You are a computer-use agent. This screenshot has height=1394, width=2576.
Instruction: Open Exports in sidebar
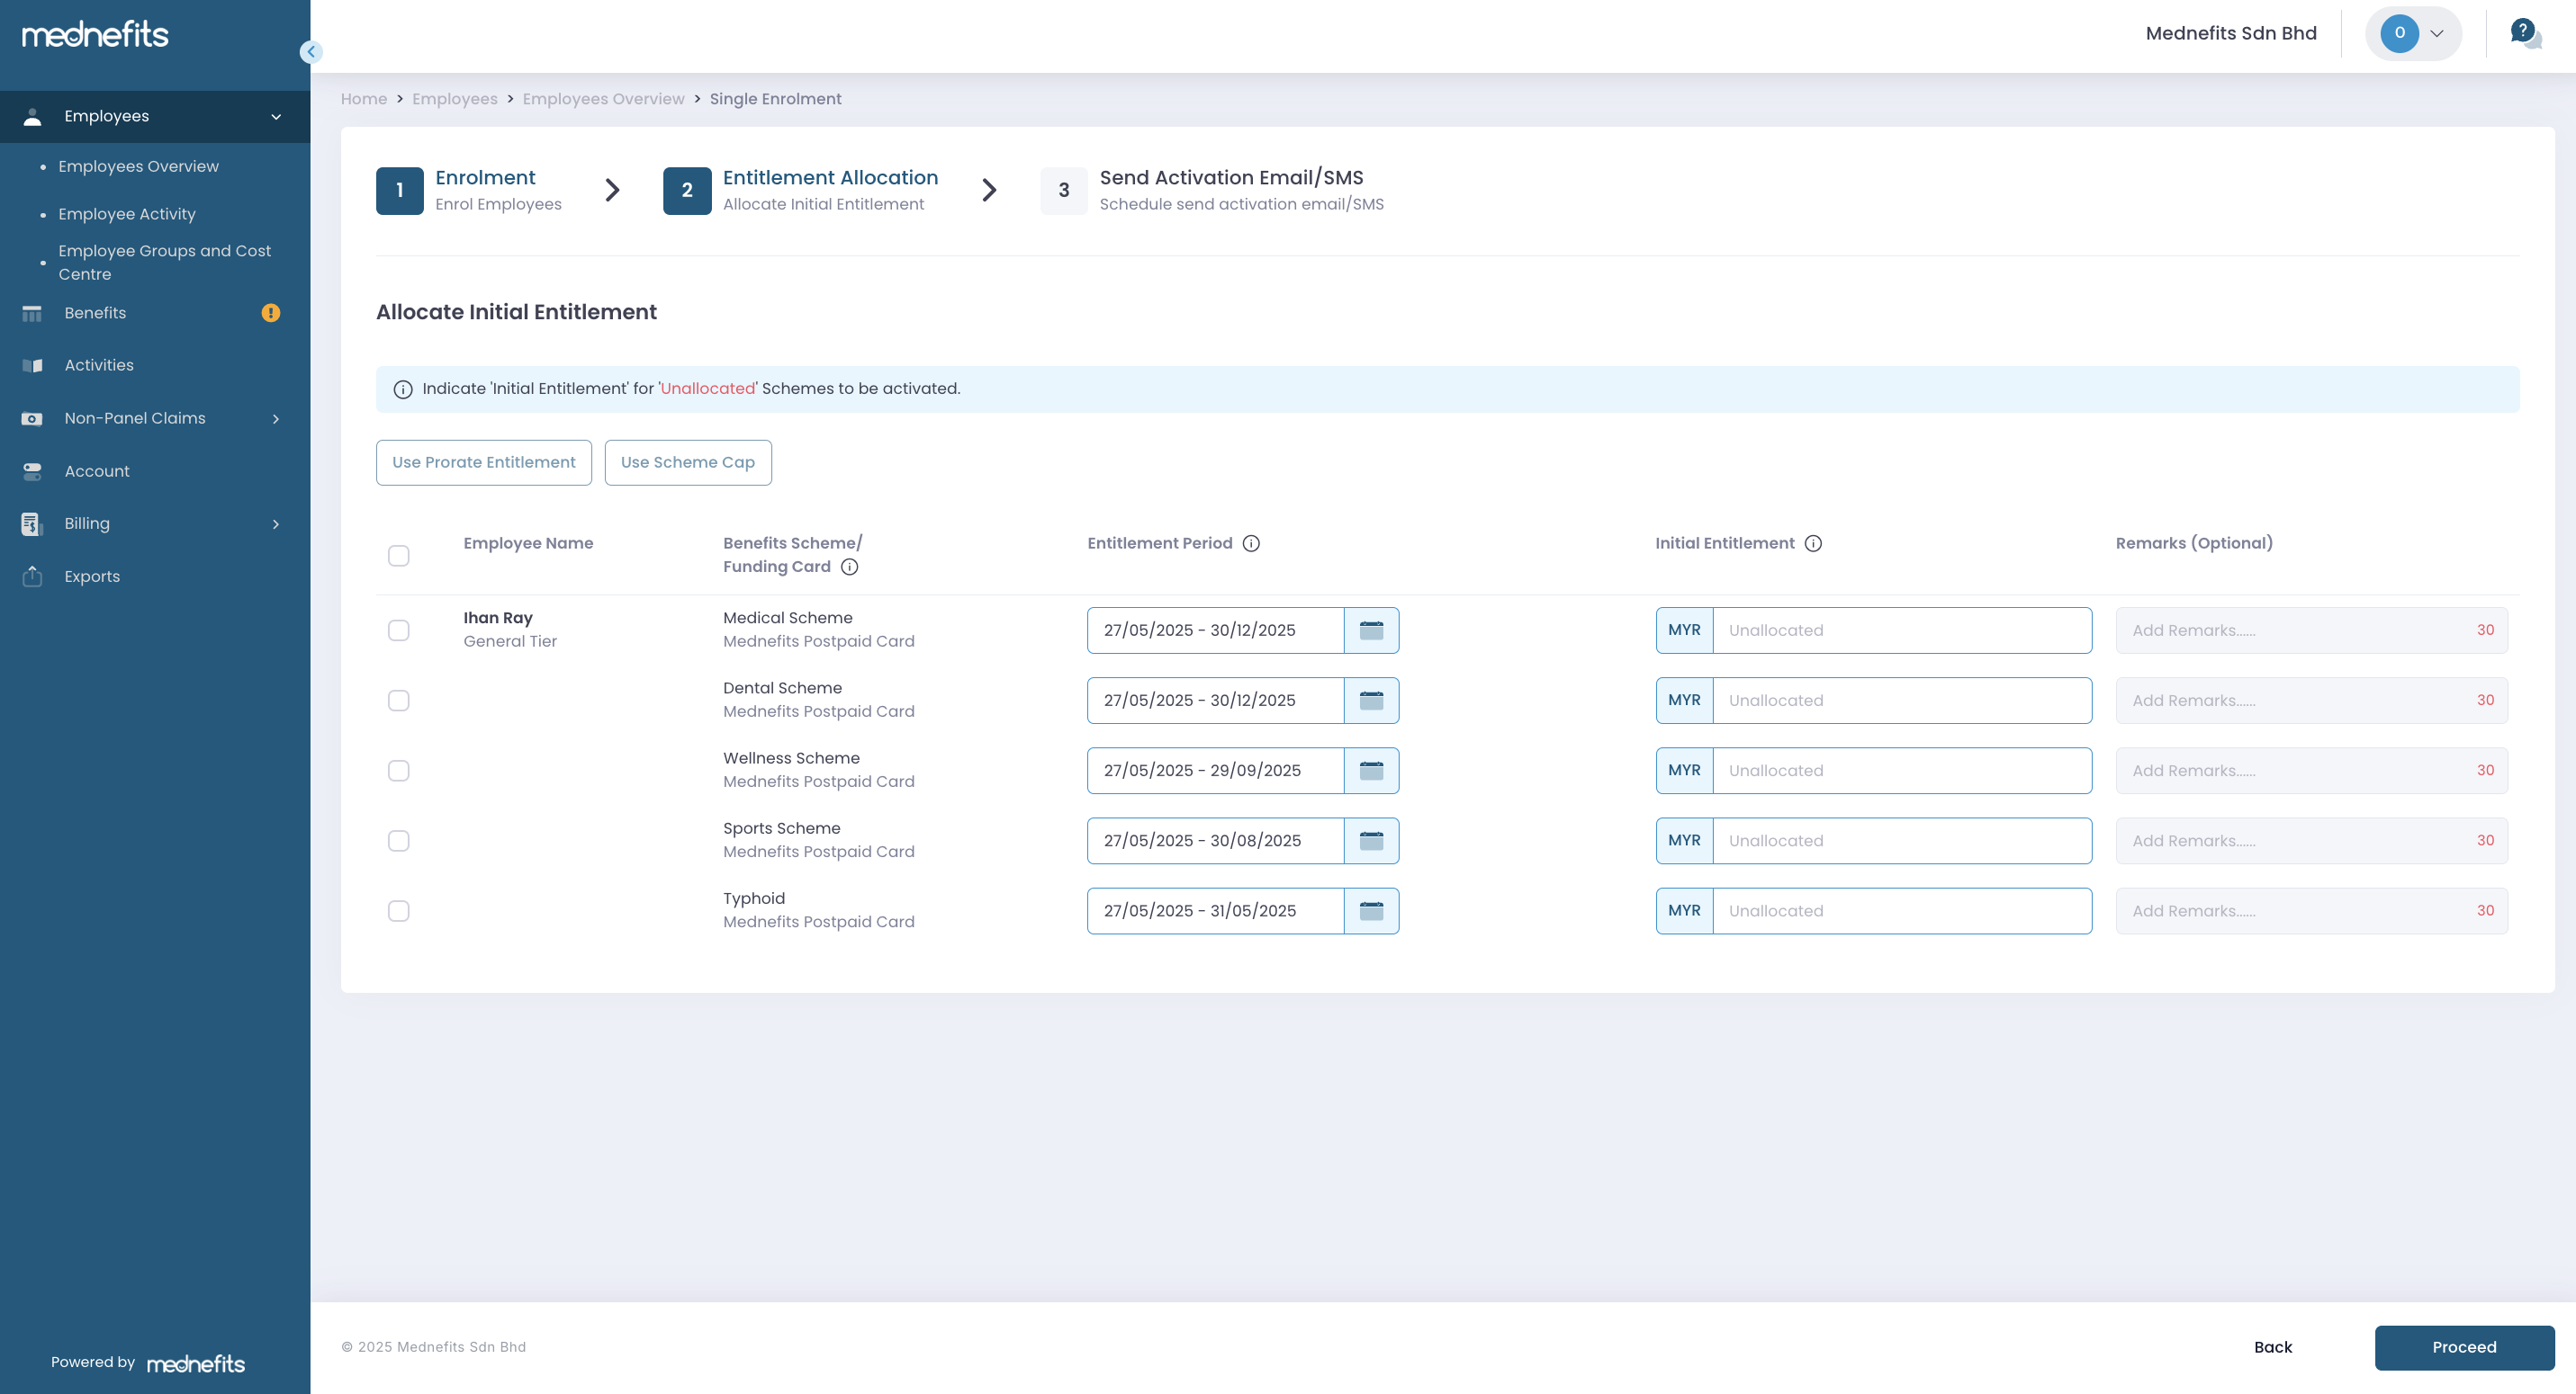(92, 576)
